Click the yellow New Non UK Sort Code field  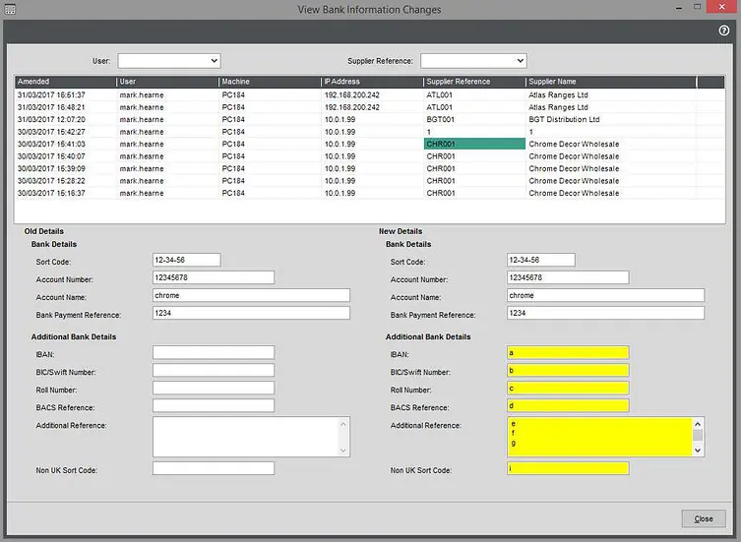pos(568,468)
